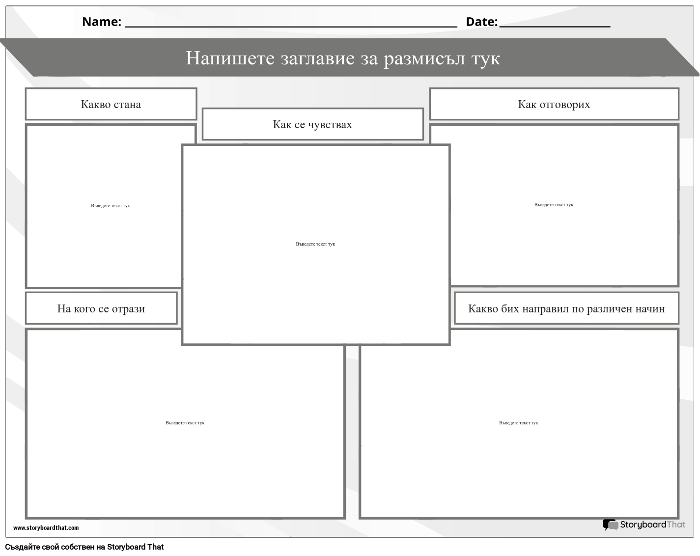Click 'Въведете текст тук' under 'Как отговорих'
The image size is (700, 556).
[554, 205]
